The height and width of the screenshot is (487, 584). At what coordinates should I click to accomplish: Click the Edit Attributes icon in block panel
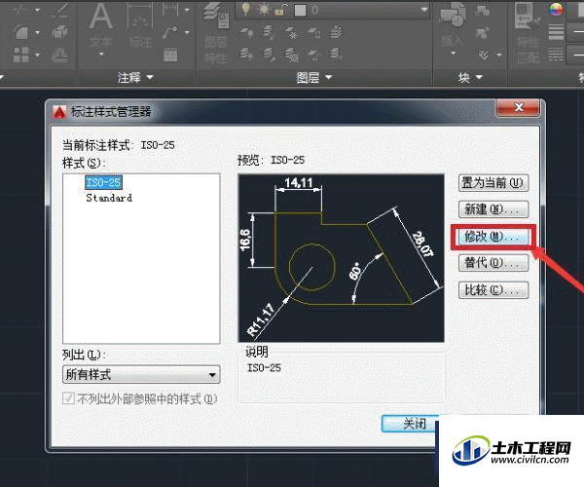[484, 56]
